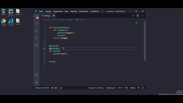Click on print("test") line

click(60, 54)
